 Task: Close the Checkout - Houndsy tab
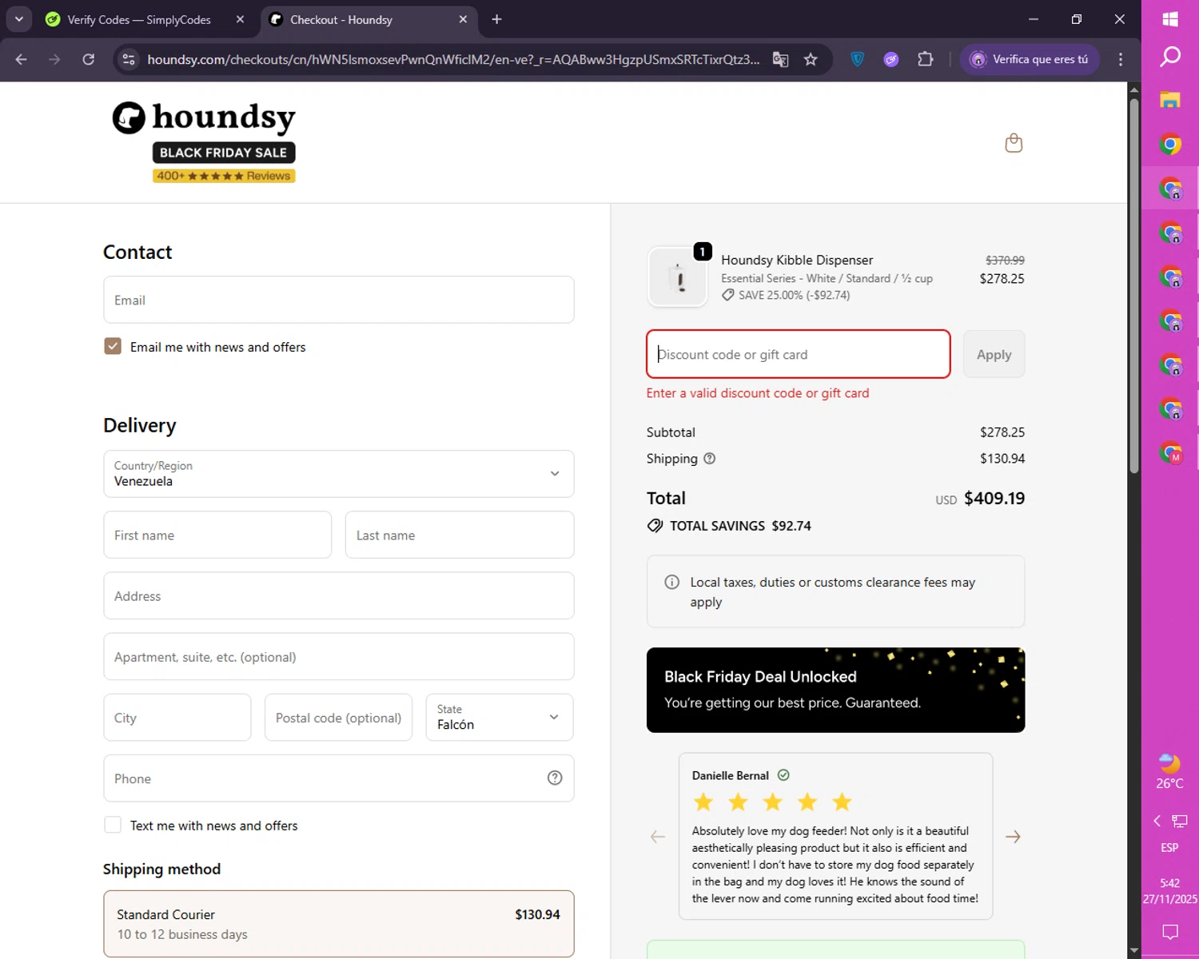tap(463, 19)
